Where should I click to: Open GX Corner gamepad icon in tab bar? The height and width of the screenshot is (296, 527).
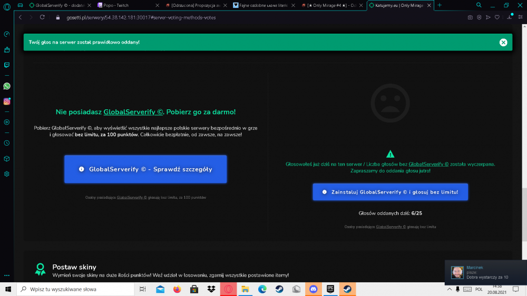tap(20, 5)
